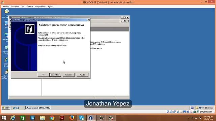Click the VirtualBox keyboard capture status icon
Screen dimensions: 216x121
[198, 112]
